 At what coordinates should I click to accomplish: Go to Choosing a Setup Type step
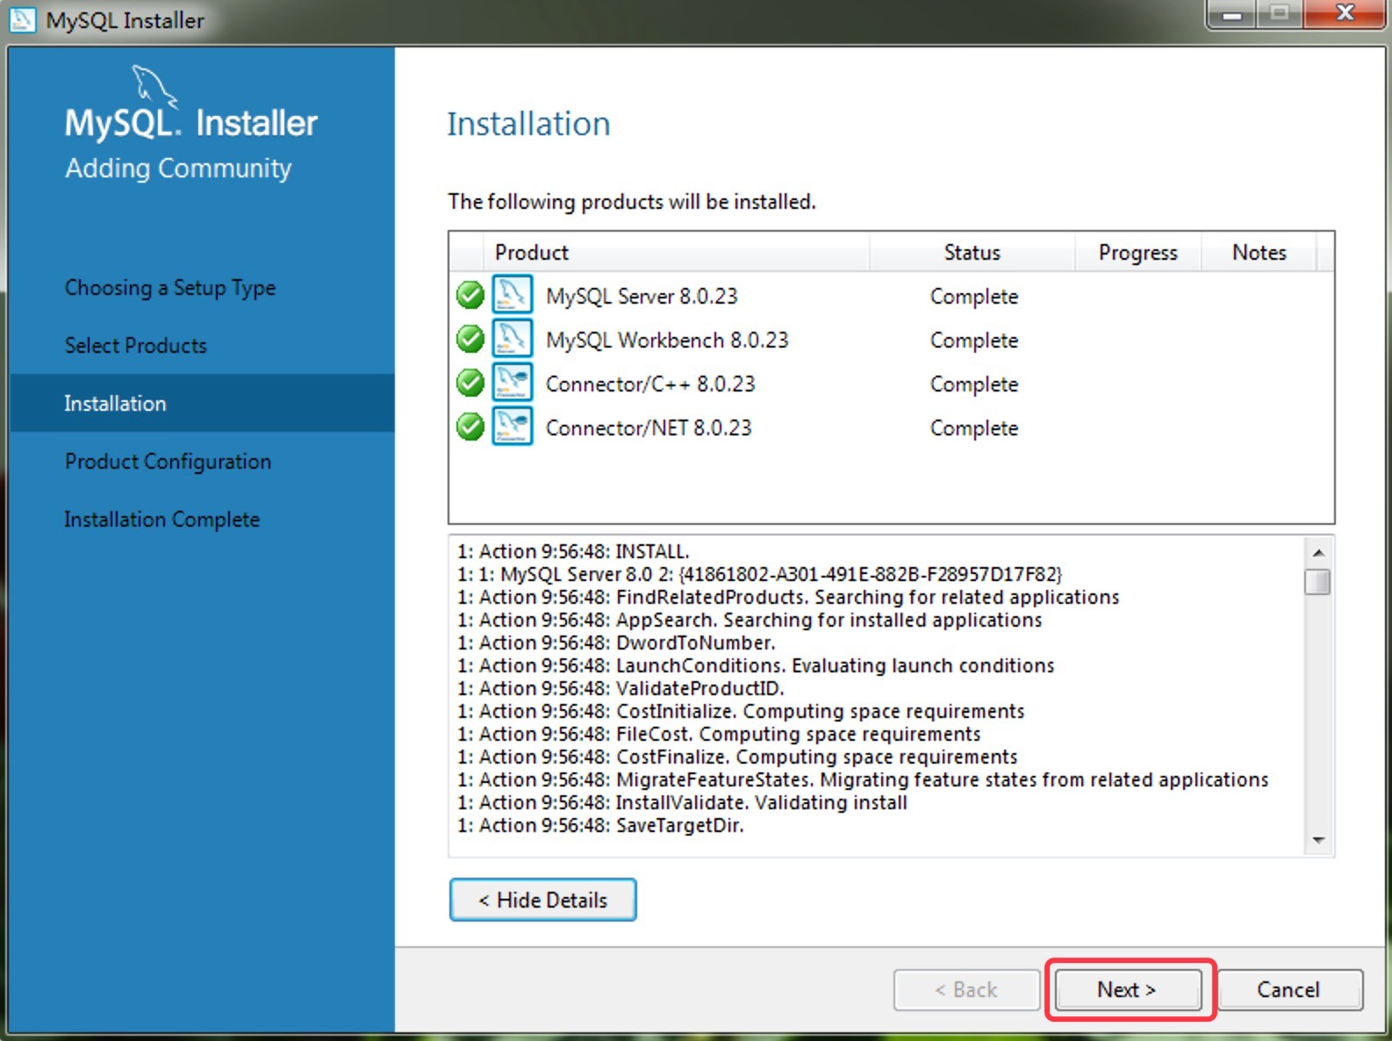click(x=170, y=288)
